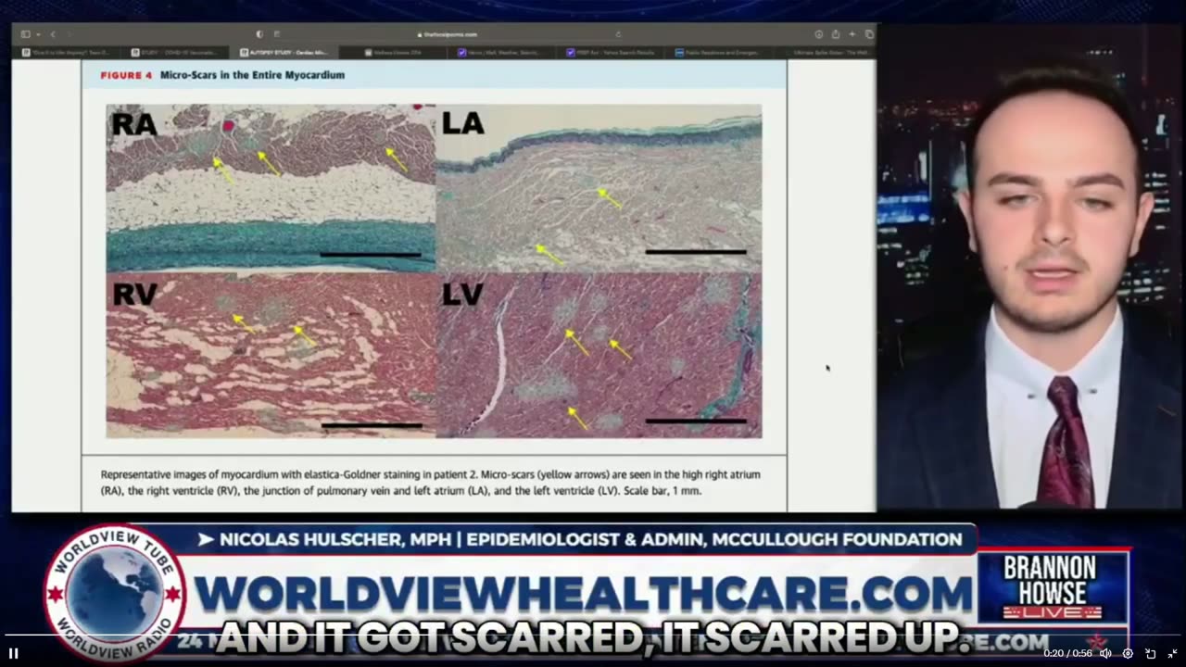Reload the page with the Safari refresh icon

click(x=619, y=34)
